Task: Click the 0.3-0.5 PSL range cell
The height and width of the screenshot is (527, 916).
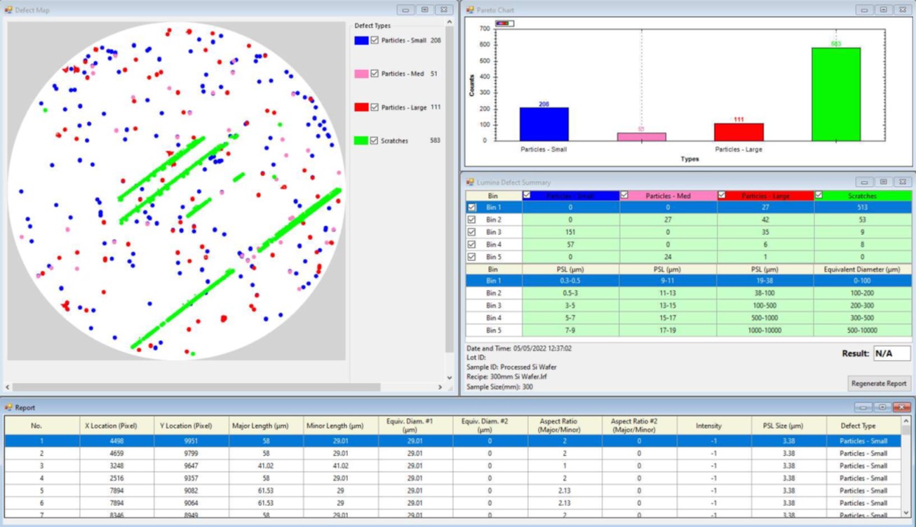Action: (571, 281)
